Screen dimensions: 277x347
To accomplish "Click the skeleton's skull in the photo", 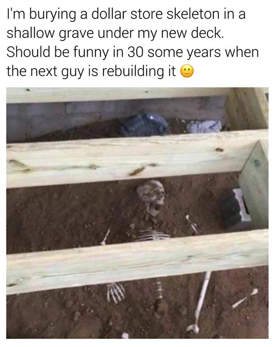I will coord(151,195).
